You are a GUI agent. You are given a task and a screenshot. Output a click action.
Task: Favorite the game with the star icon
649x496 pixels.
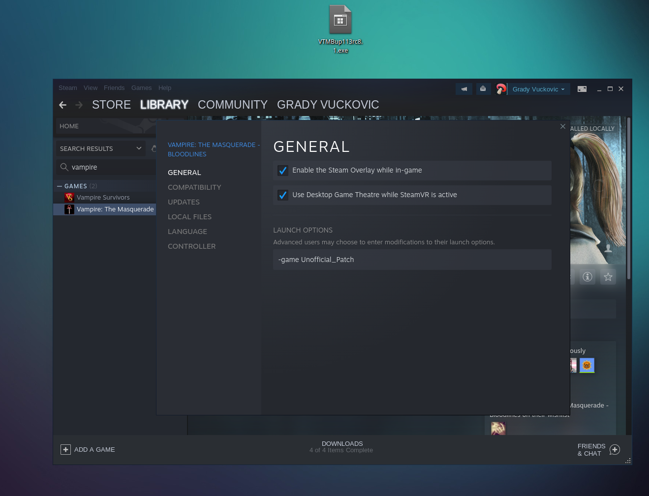tap(608, 277)
